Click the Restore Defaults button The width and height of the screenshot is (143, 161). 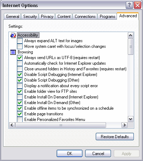coord(115,137)
